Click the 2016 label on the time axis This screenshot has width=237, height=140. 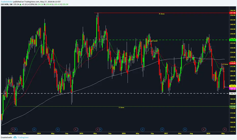point(124,133)
